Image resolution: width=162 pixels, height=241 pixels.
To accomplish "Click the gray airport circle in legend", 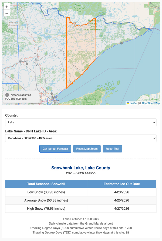I will click(7, 95).
